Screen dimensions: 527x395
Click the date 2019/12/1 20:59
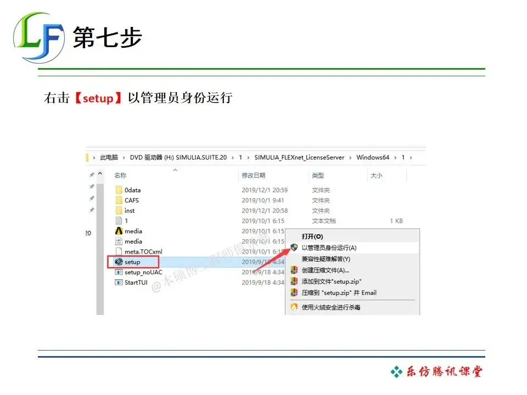point(265,190)
